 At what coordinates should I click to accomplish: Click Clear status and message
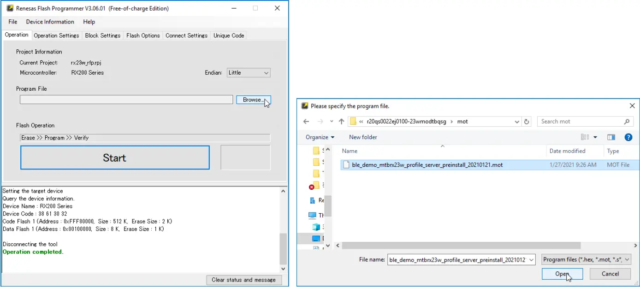click(x=244, y=280)
